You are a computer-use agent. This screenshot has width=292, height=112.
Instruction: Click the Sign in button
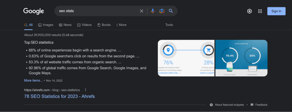point(276,11)
